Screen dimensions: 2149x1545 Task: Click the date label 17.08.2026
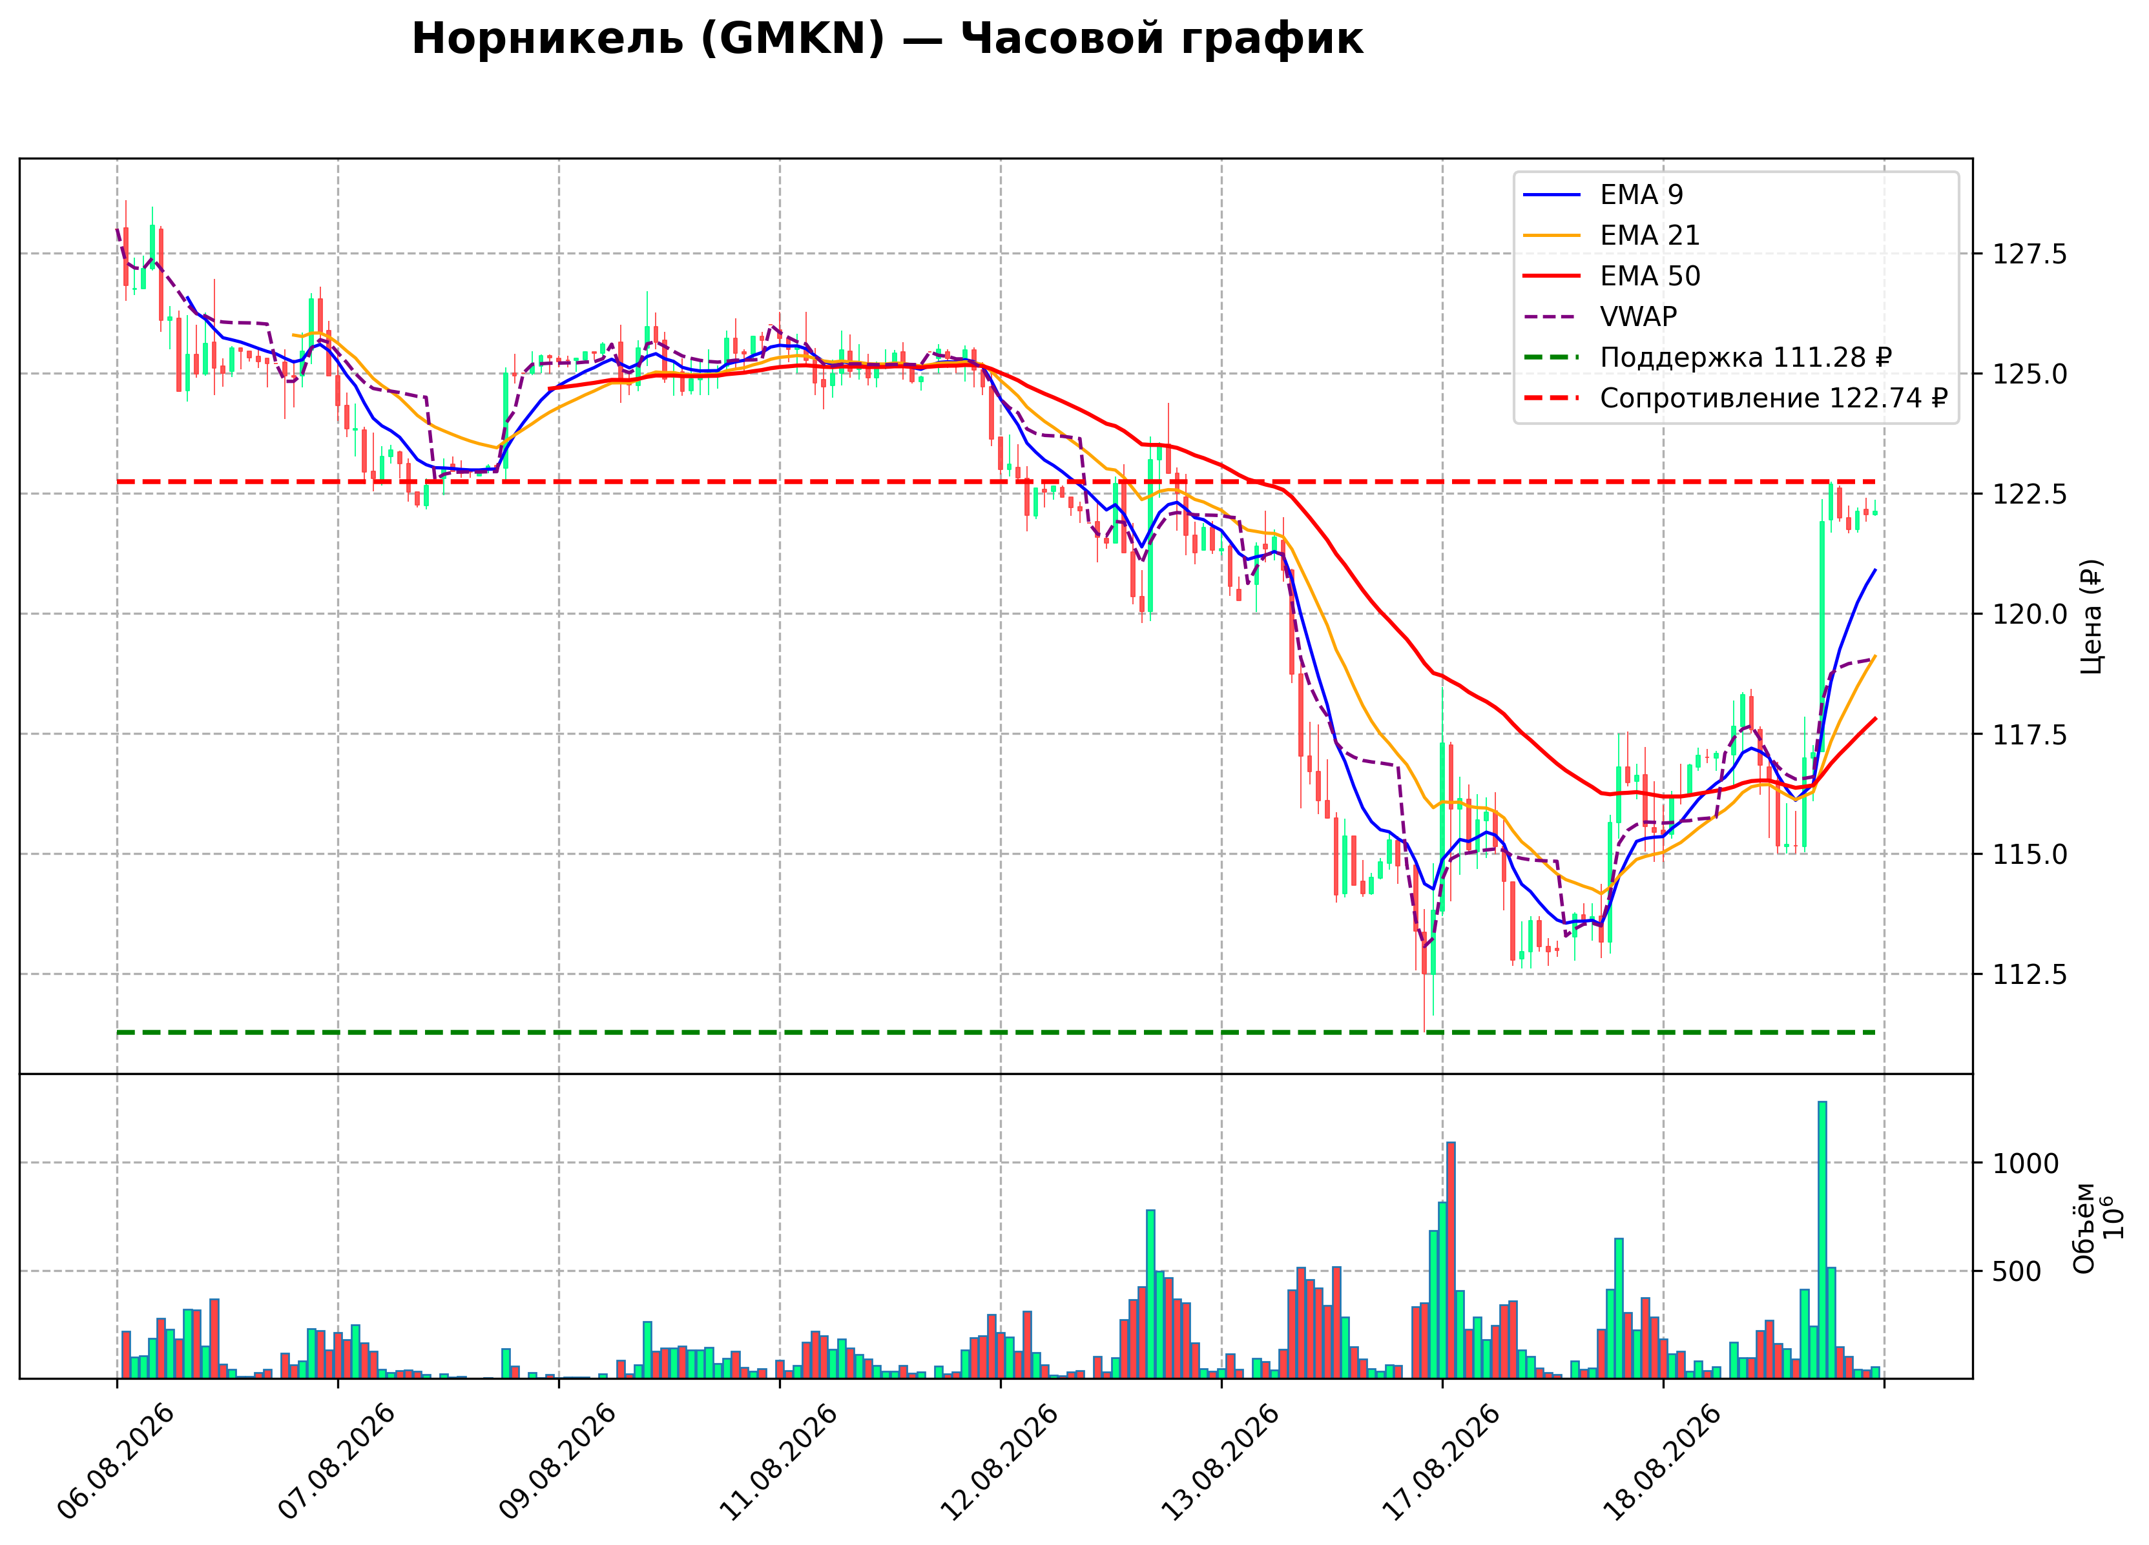coord(1442,1462)
